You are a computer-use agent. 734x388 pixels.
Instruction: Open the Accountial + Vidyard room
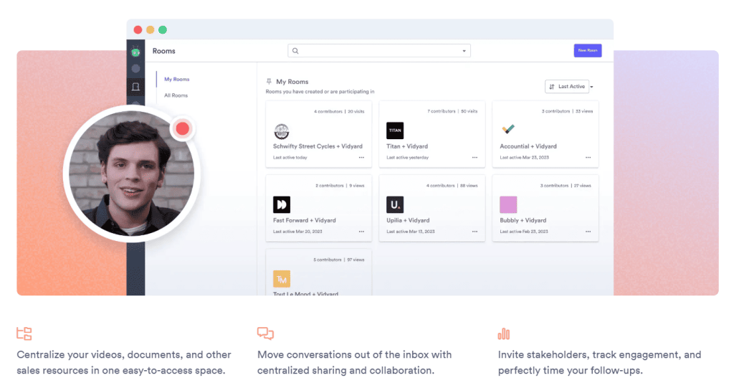coord(528,146)
